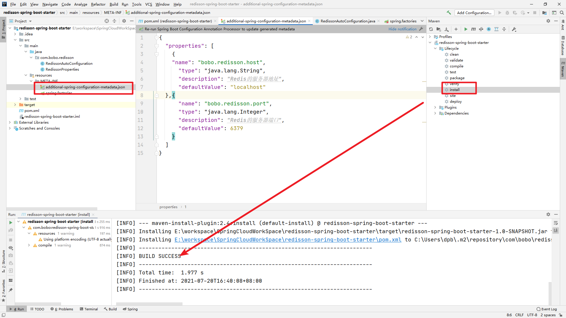Open pom.xml link in console output
The image size is (566, 318).
[x=288, y=240]
